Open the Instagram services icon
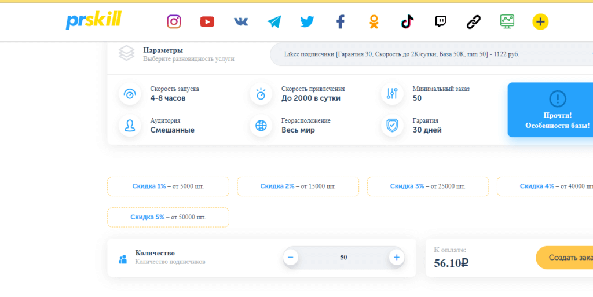The width and height of the screenshot is (593, 297). point(174,22)
